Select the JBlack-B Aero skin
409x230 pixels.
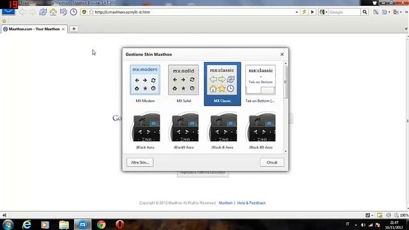click(x=222, y=131)
